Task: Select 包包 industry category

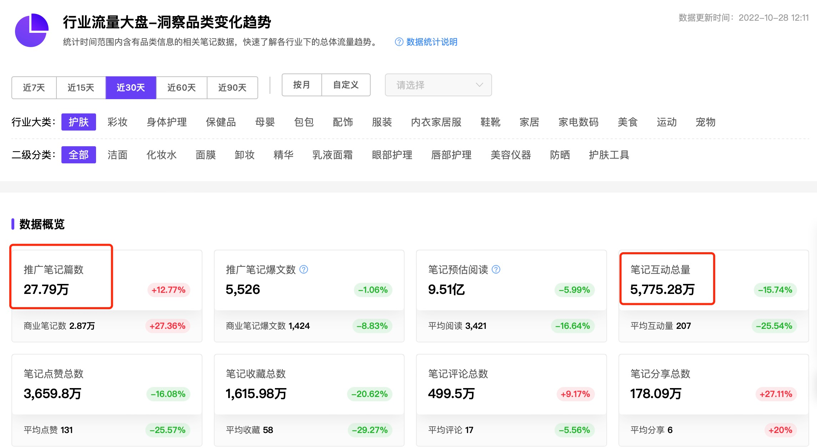Action: (x=304, y=122)
